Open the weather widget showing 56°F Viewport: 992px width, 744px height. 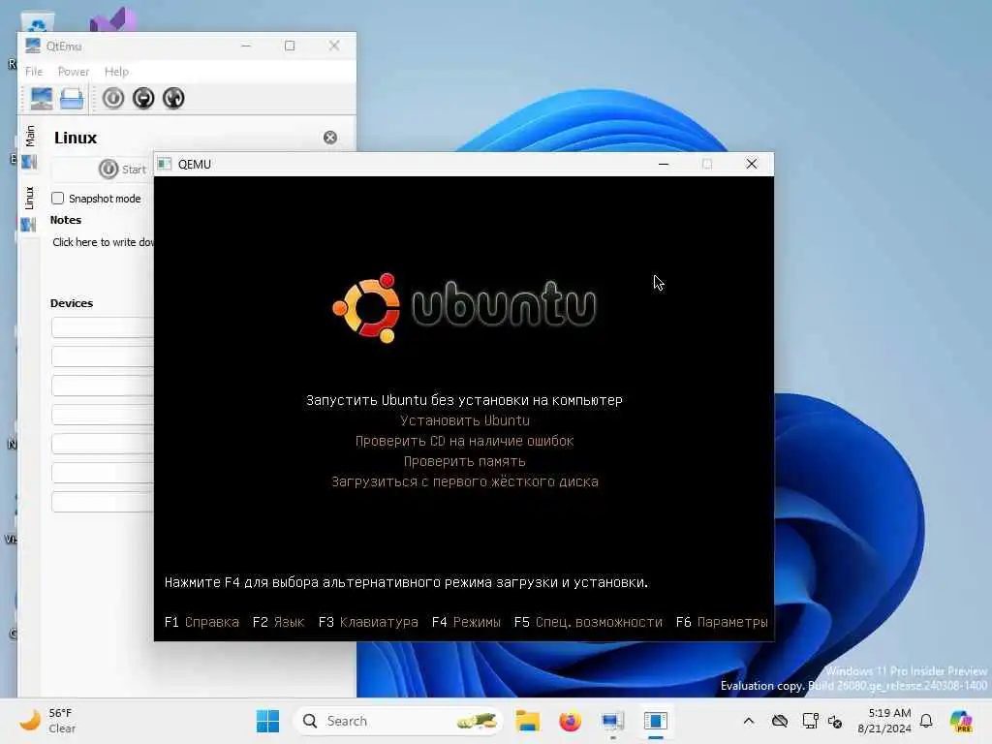tap(47, 721)
